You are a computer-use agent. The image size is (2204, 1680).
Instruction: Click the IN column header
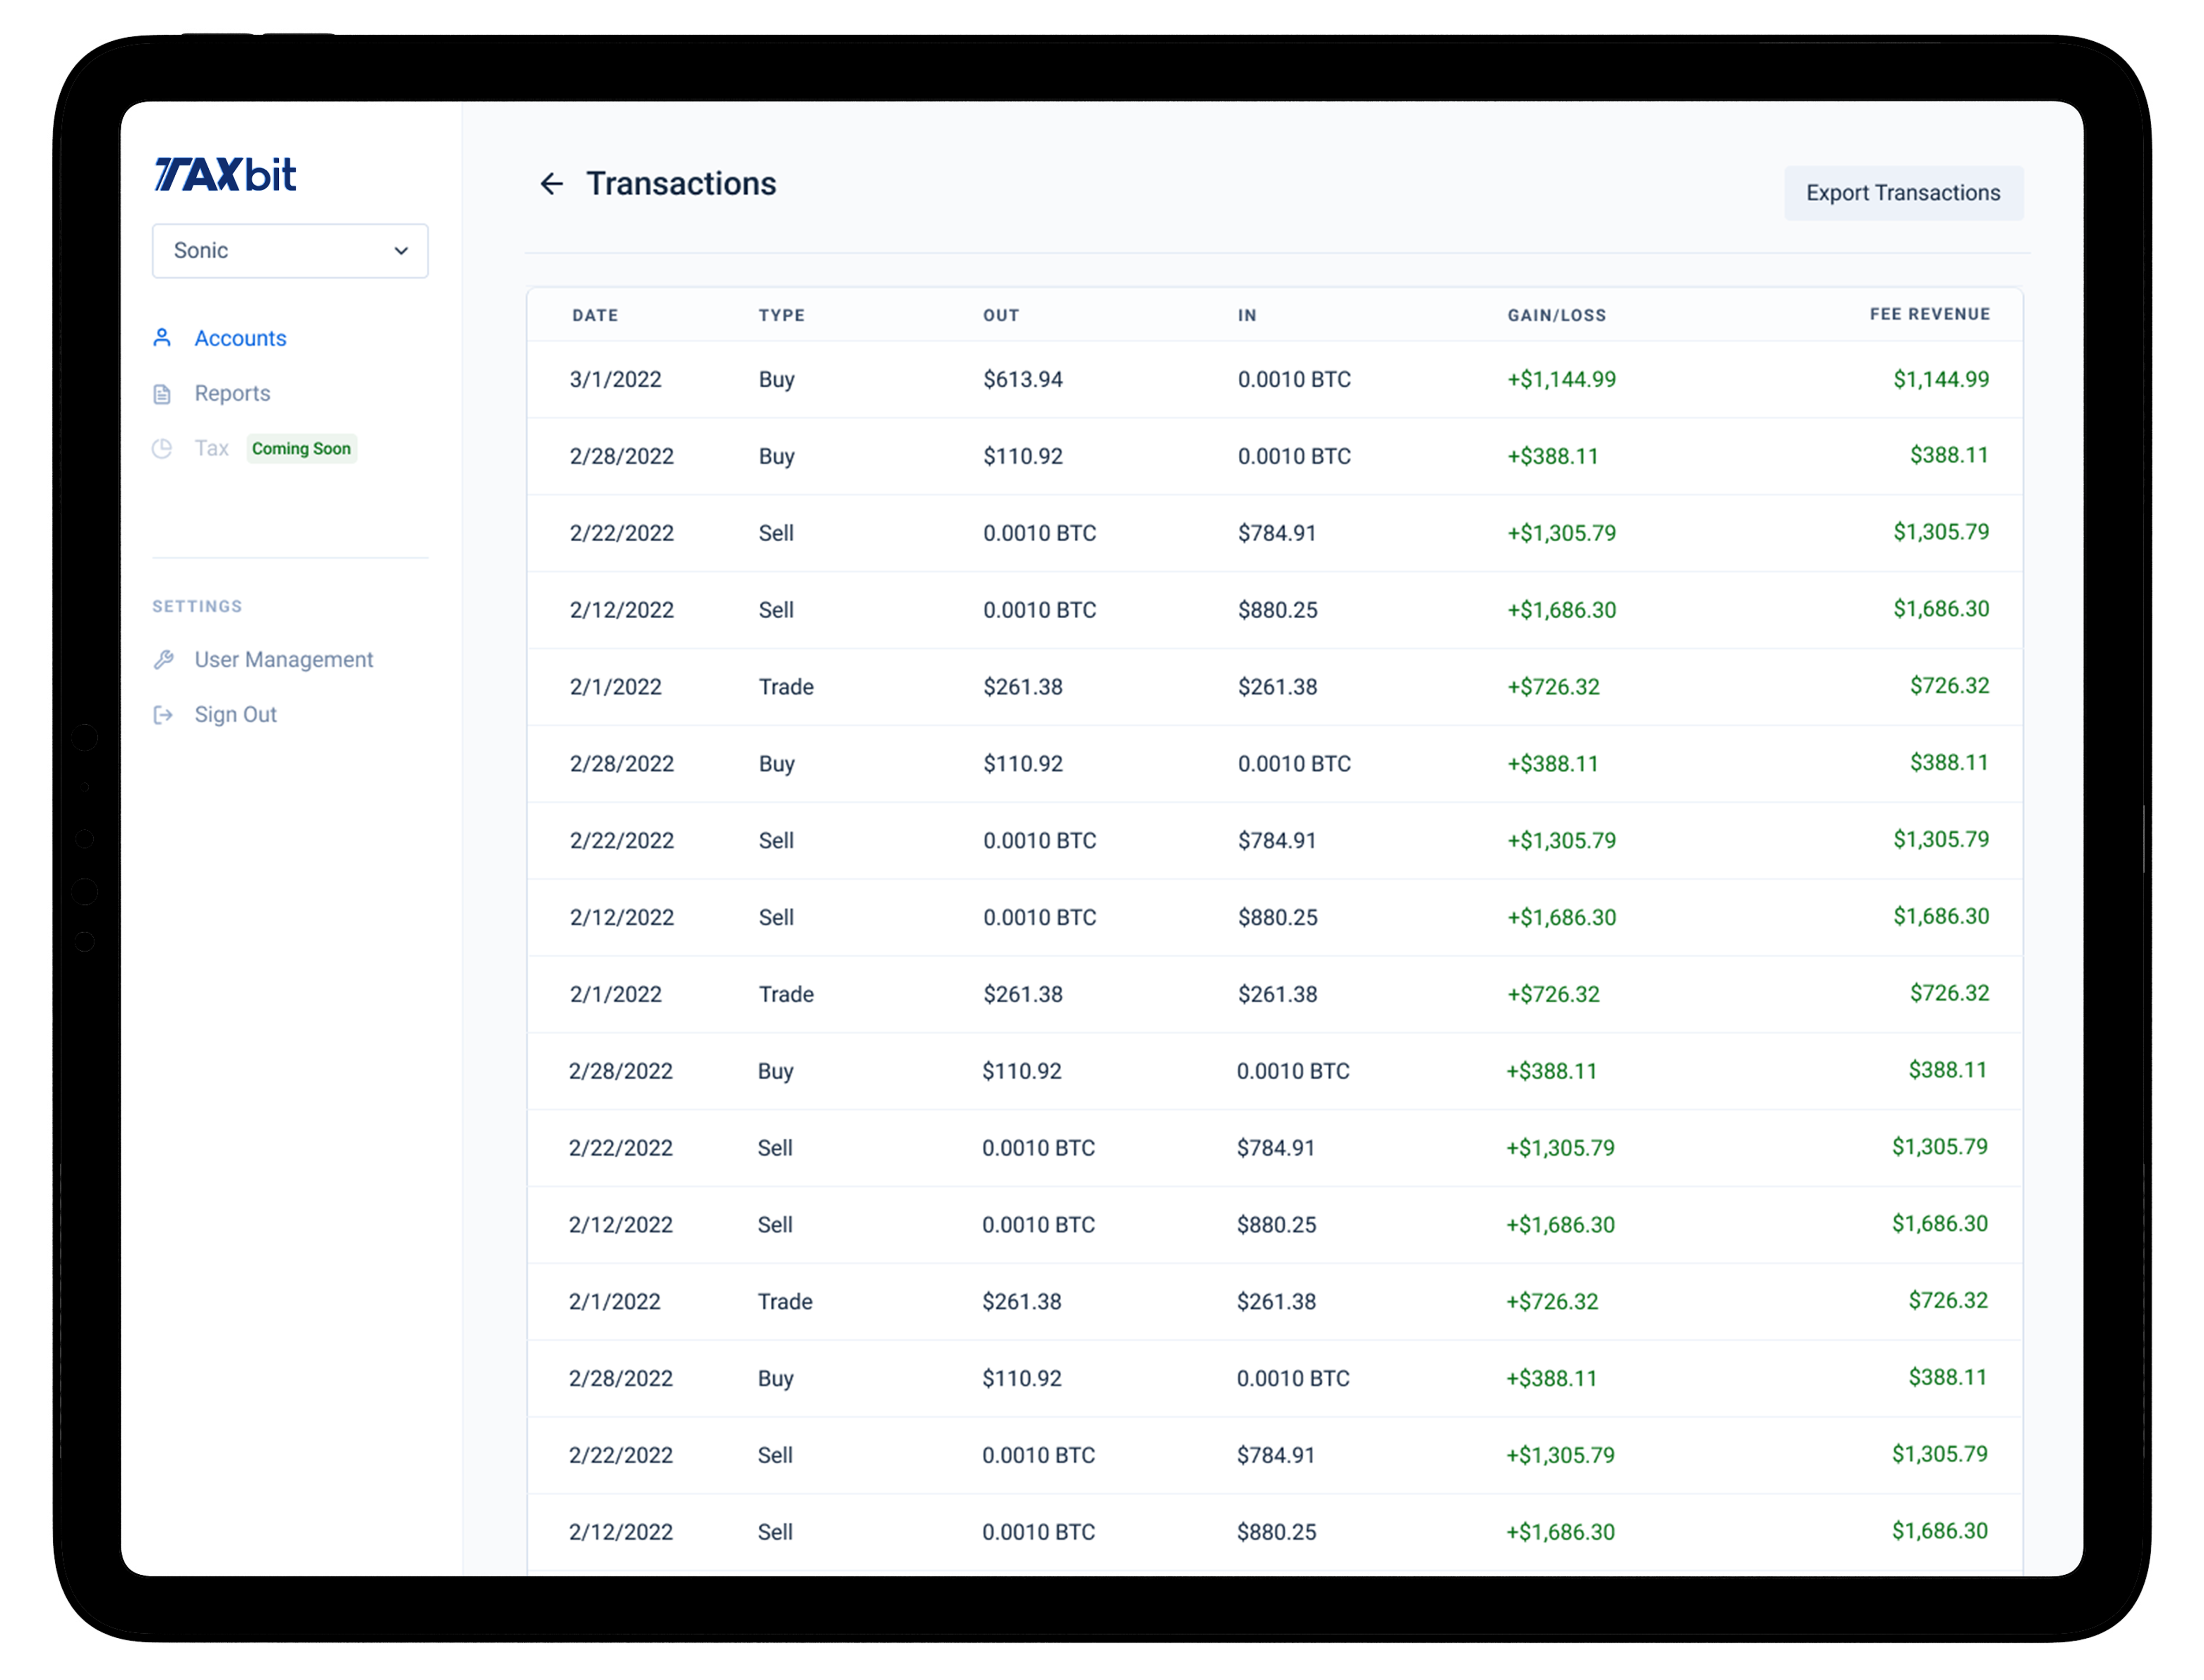click(1247, 315)
